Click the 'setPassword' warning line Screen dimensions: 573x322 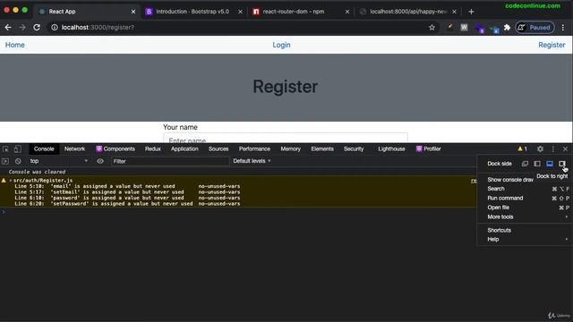point(127,204)
